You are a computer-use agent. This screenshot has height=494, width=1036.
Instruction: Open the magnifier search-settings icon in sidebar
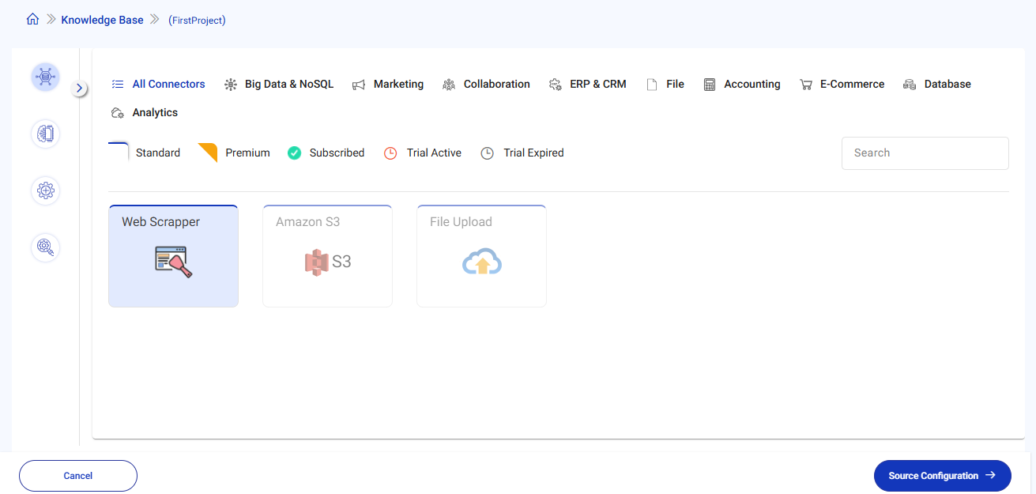[x=46, y=247]
